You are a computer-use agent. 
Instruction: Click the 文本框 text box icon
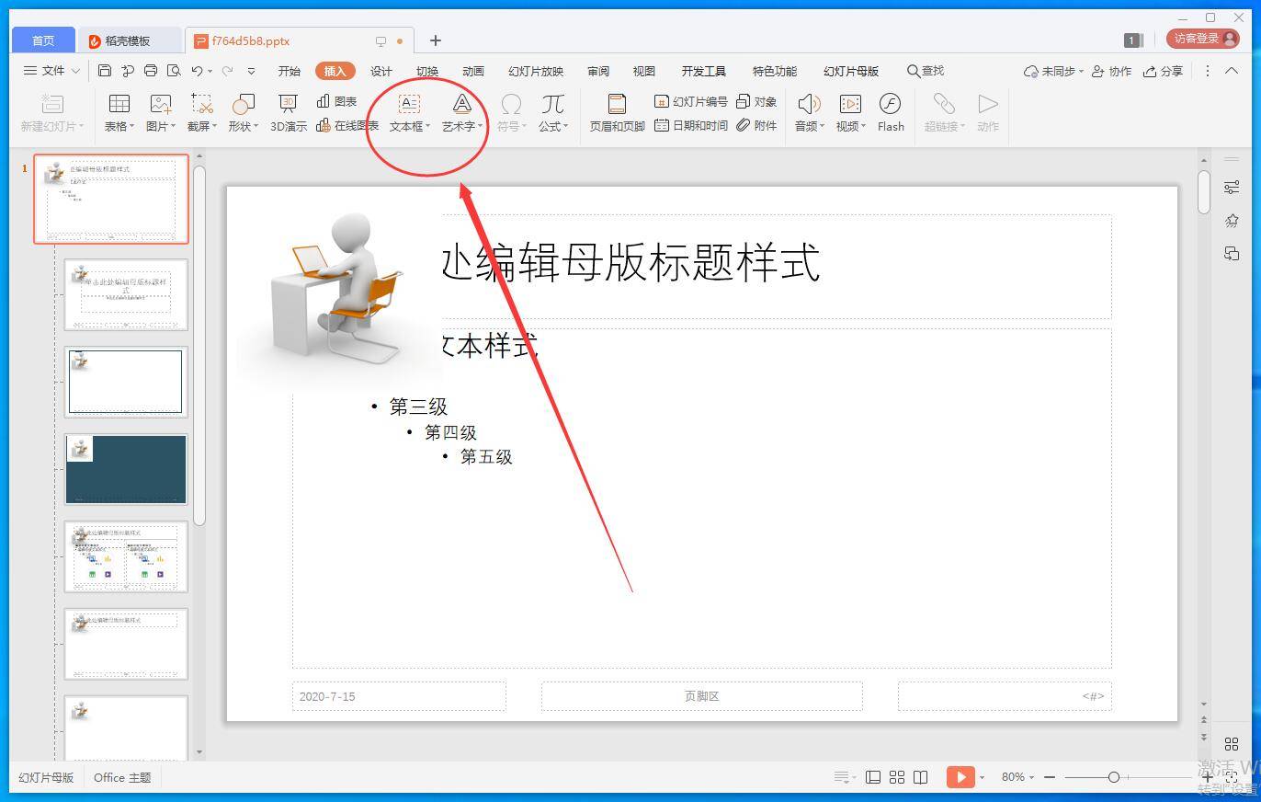click(x=408, y=104)
